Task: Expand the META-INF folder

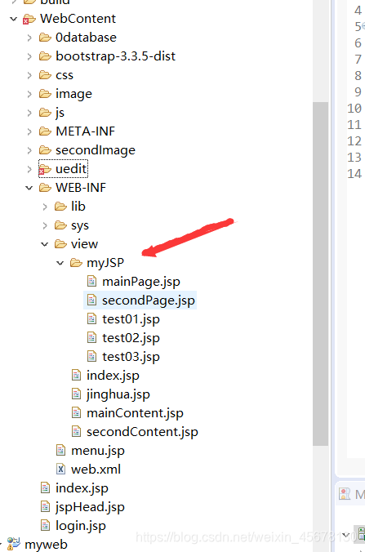Action: [x=29, y=131]
